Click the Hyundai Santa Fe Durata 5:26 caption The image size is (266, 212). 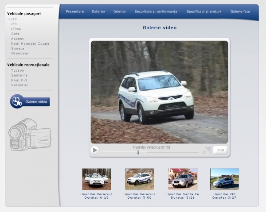tap(183, 196)
